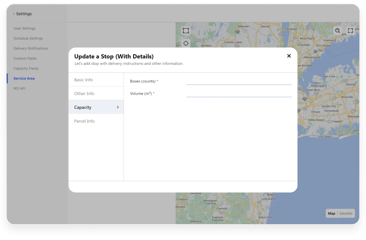Image resolution: width=366 pixels, height=240 pixels.
Task: Open WS API settings
Action: (19, 88)
